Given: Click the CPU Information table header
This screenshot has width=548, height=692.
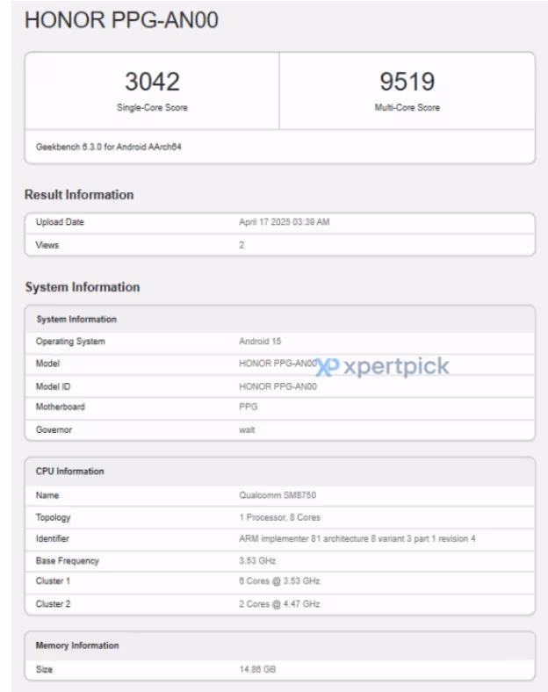Looking at the screenshot, I should (69, 472).
